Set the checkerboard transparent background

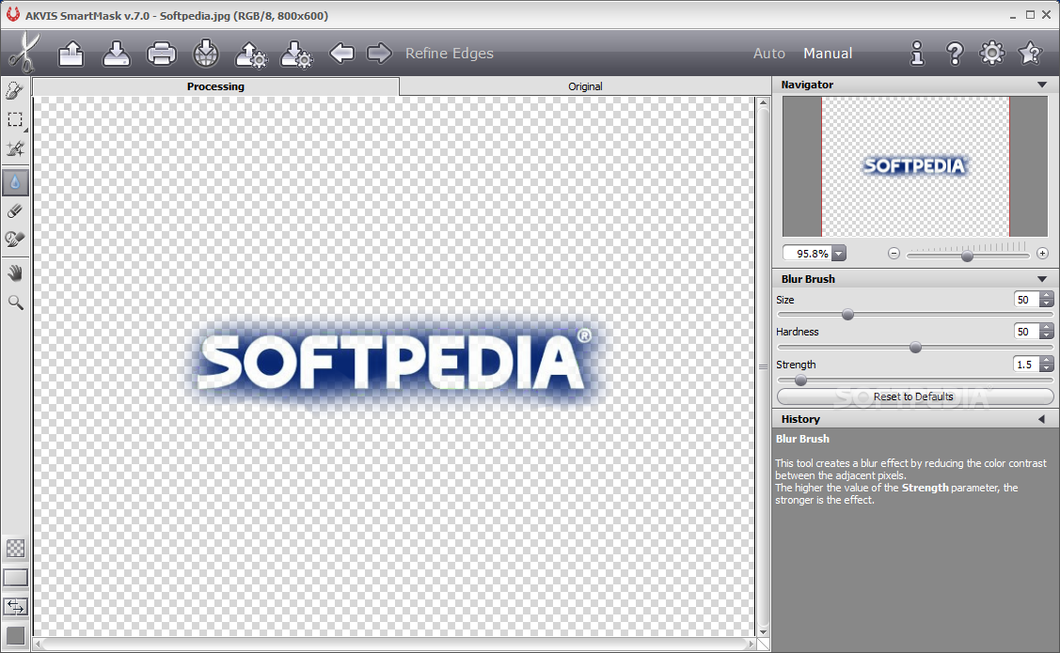coord(16,549)
